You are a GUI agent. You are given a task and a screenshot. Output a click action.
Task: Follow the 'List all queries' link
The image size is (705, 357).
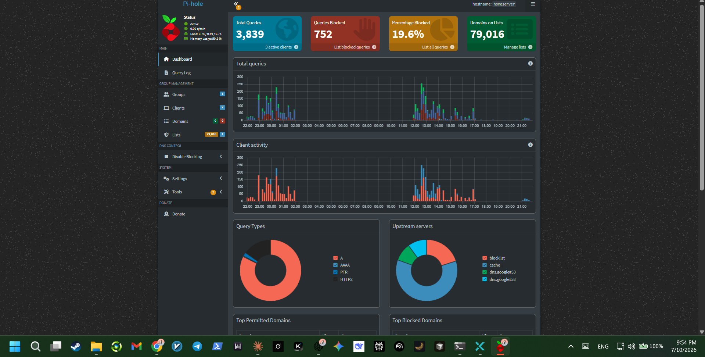click(x=435, y=47)
